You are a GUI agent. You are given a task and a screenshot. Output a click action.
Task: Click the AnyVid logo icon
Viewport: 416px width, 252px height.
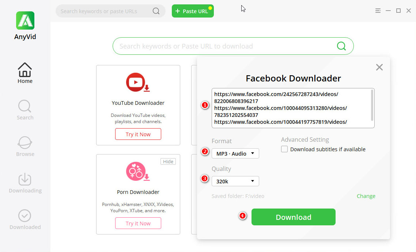pos(25,20)
